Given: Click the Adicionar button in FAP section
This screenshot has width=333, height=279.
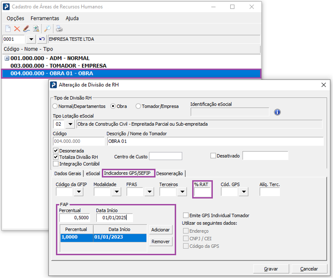Looking at the screenshot, I should click(160, 230).
